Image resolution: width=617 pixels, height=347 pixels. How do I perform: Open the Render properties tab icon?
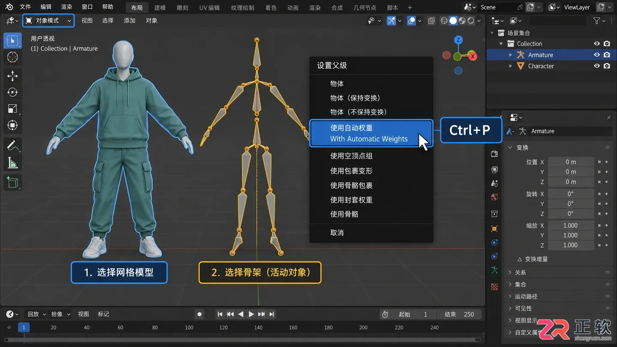click(x=494, y=154)
